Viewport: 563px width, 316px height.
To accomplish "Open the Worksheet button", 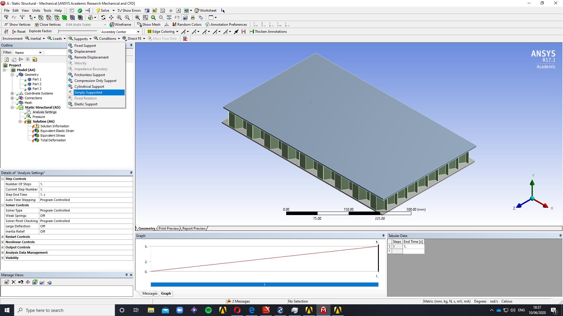I will [x=206, y=11].
